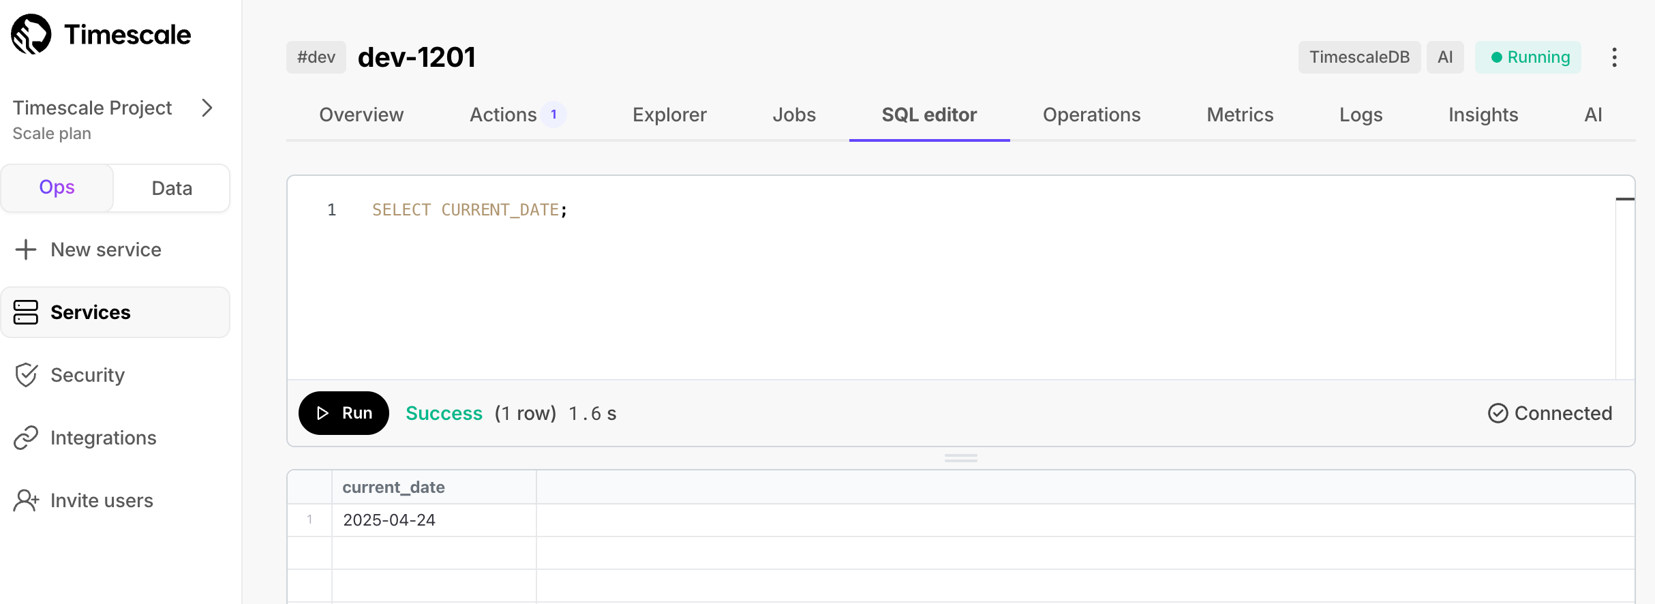Switch to the Data toggle

point(172,188)
